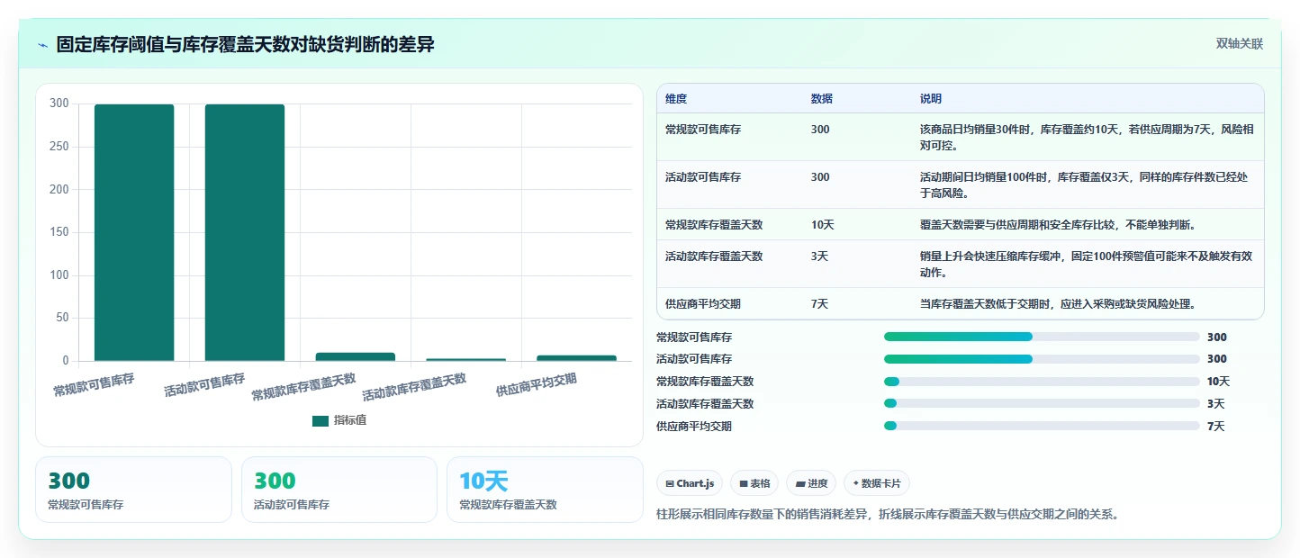Viewport: 1300px width, 558px height.
Task: Toggle the 指标值 legend swatch
Action: coord(320,420)
